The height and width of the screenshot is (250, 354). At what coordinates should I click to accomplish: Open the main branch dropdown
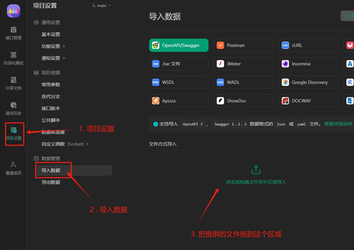(101, 5)
